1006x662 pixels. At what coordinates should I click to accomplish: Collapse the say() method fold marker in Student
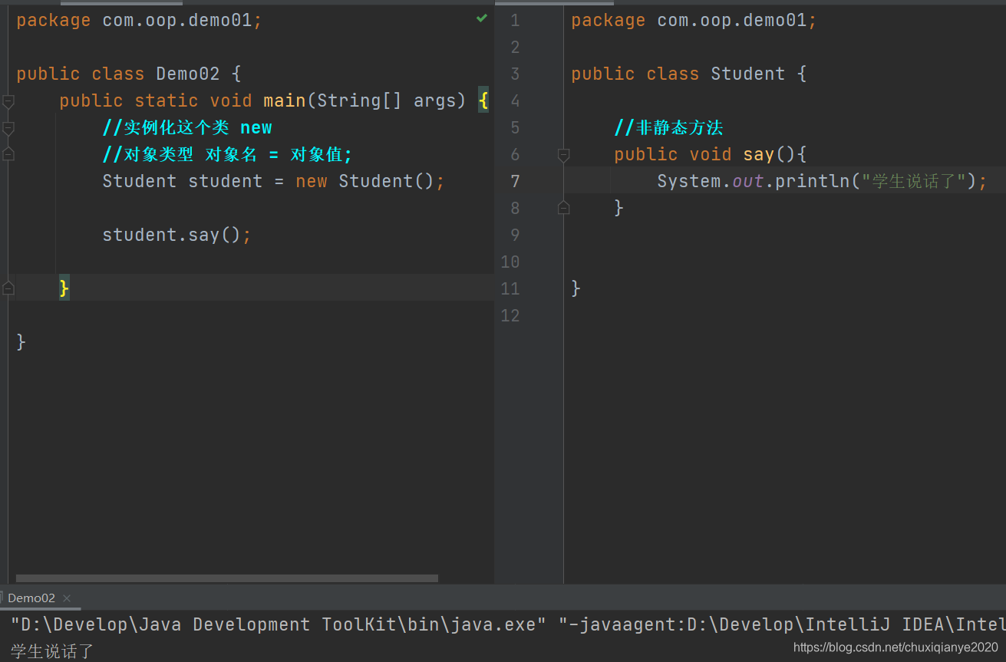(563, 154)
